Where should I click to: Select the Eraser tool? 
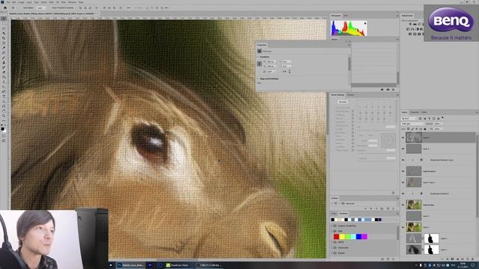click(4, 72)
